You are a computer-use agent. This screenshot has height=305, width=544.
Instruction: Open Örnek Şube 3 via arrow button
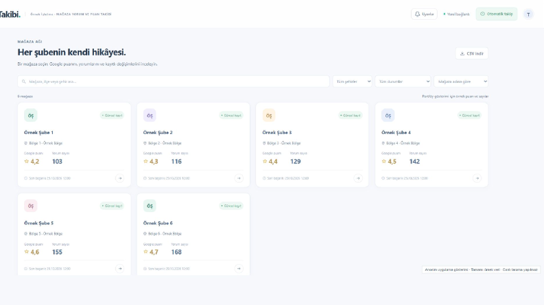[x=358, y=178]
